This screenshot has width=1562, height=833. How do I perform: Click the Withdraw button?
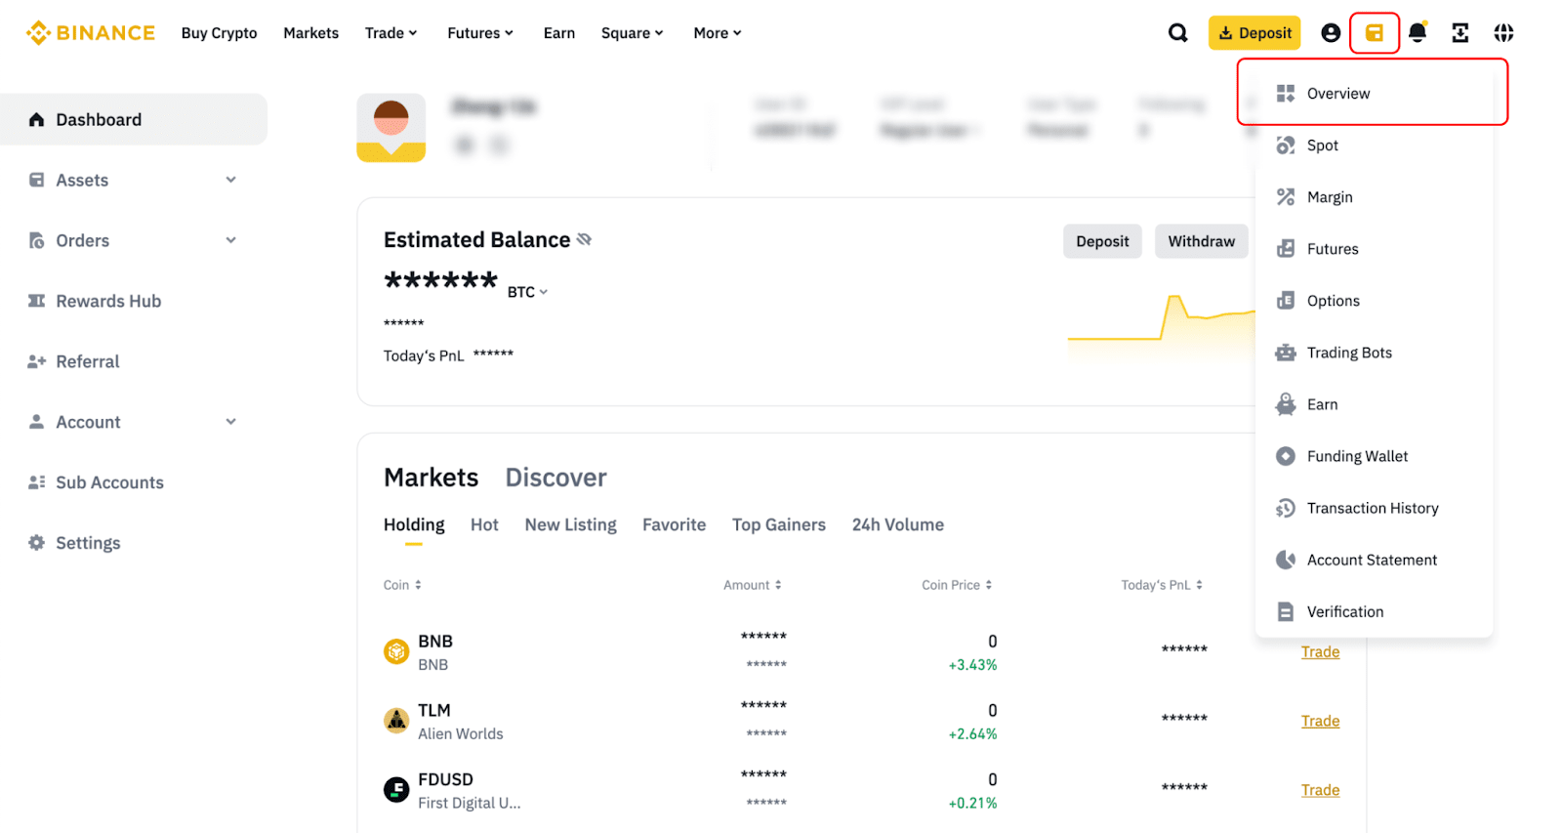pos(1201,241)
